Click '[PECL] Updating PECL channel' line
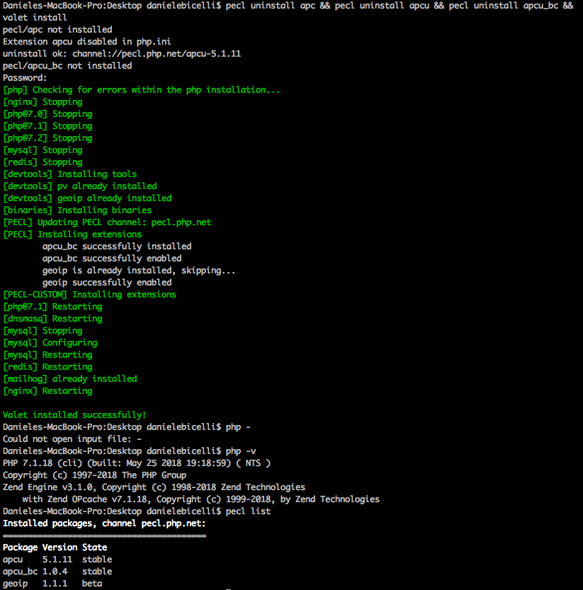This screenshot has width=583, height=590. click(x=107, y=222)
